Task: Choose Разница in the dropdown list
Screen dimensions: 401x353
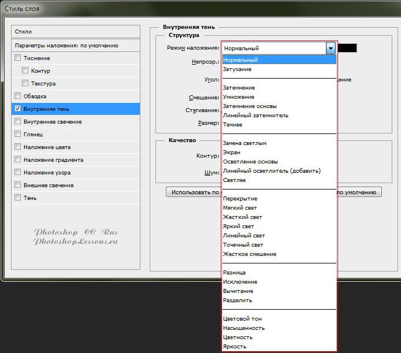Action: [x=234, y=273]
